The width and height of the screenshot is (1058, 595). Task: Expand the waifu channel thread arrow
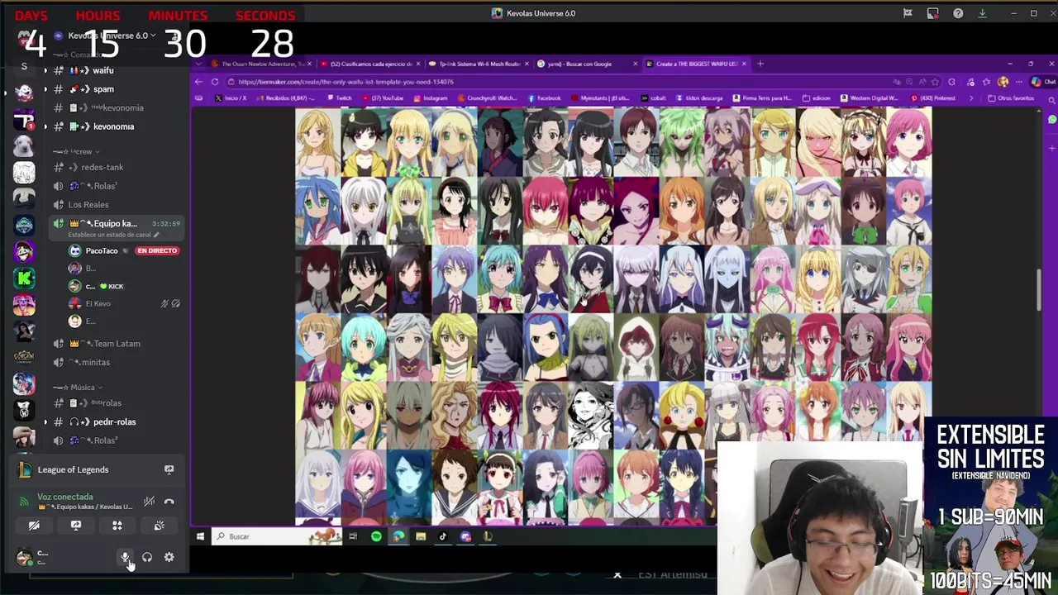coord(45,70)
